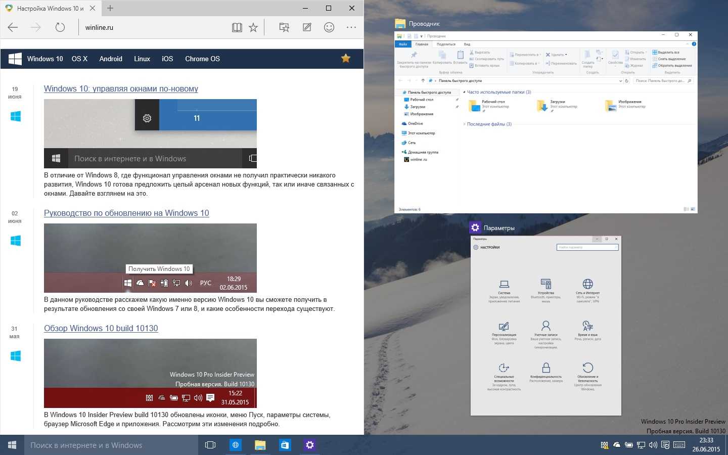
Task: Click Проводник search box
Action: pos(664,80)
